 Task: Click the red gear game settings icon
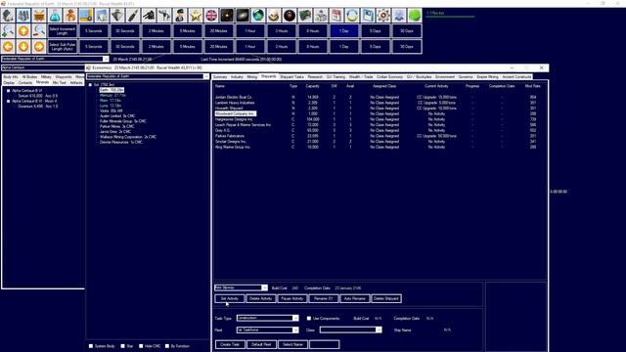click(383, 16)
